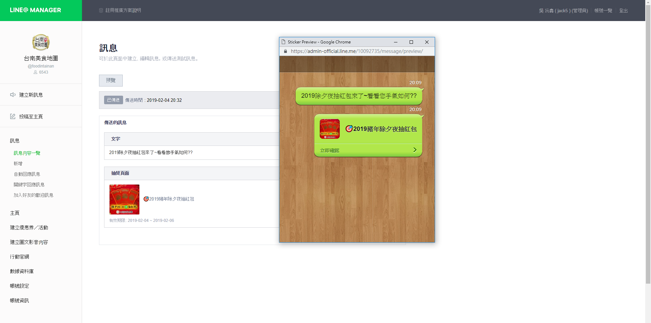Click the 文字 section header
This screenshot has height=323, width=651.
coord(116,139)
